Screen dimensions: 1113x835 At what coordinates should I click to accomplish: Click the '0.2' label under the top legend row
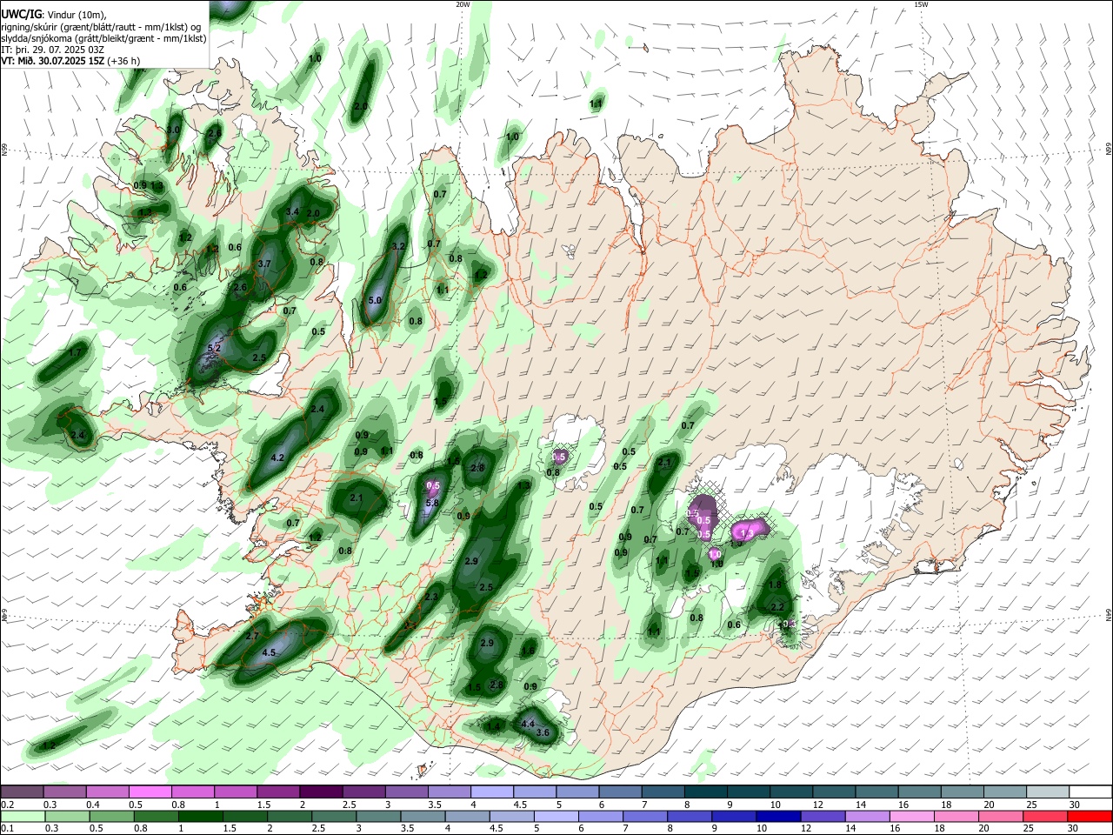(x=7, y=805)
